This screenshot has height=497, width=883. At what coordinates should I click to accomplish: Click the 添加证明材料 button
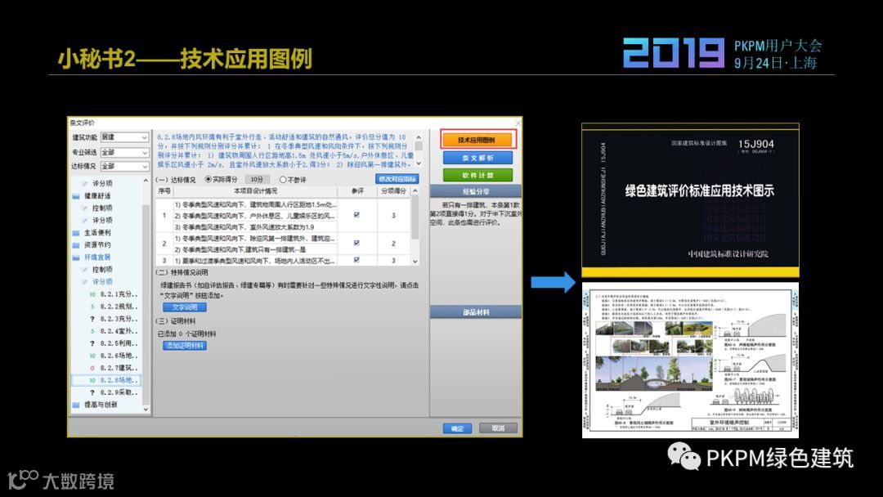[185, 346]
